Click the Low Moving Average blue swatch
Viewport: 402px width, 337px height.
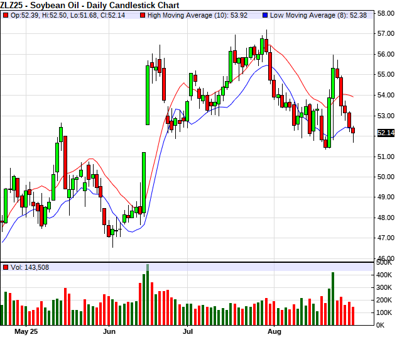265,15
